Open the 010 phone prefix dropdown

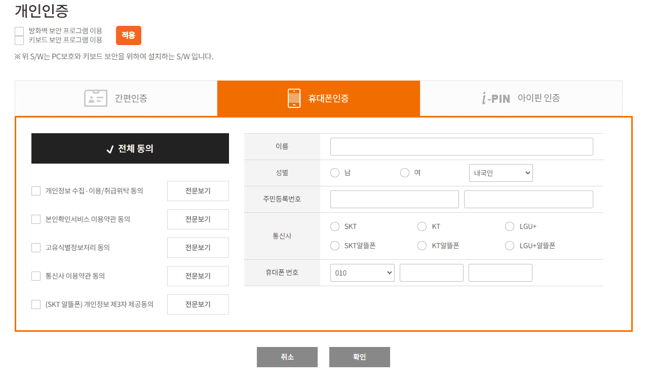click(x=362, y=273)
